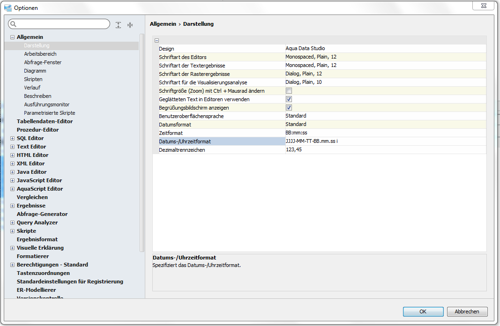
Task: Open the Tastenzuordnungen settings page
Action: (43, 273)
